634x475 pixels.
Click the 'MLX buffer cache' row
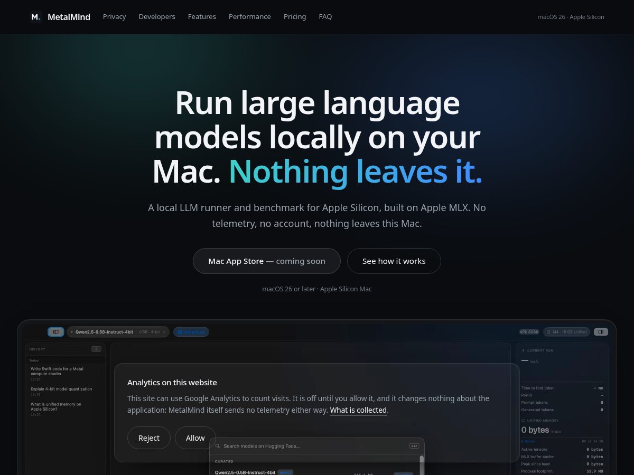pos(562,457)
